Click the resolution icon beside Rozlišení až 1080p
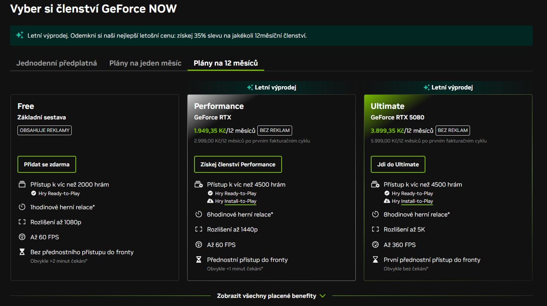Image resolution: width=547 pixels, height=306 pixels. tap(22, 222)
